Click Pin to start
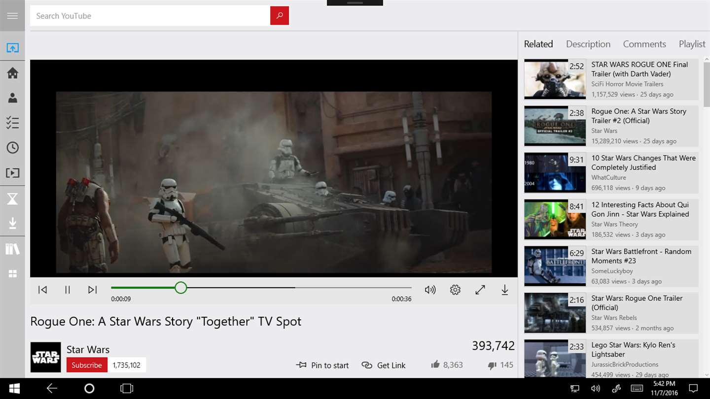The image size is (710, 399). [x=322, y=365]
